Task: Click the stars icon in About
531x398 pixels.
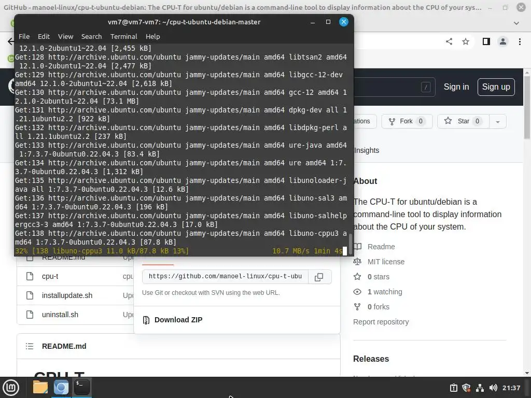Action: click(x=357, y=277)
